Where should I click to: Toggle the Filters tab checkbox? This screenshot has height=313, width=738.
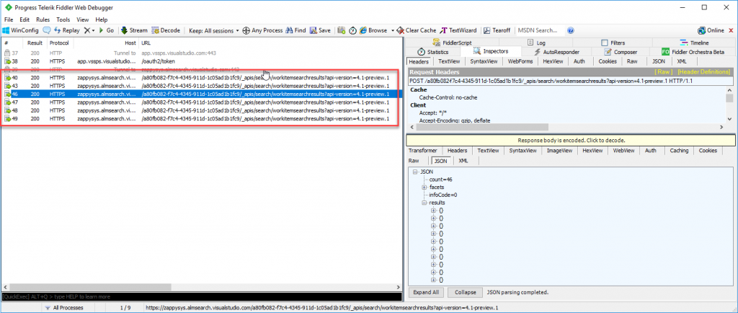click(x=605, y=43)
